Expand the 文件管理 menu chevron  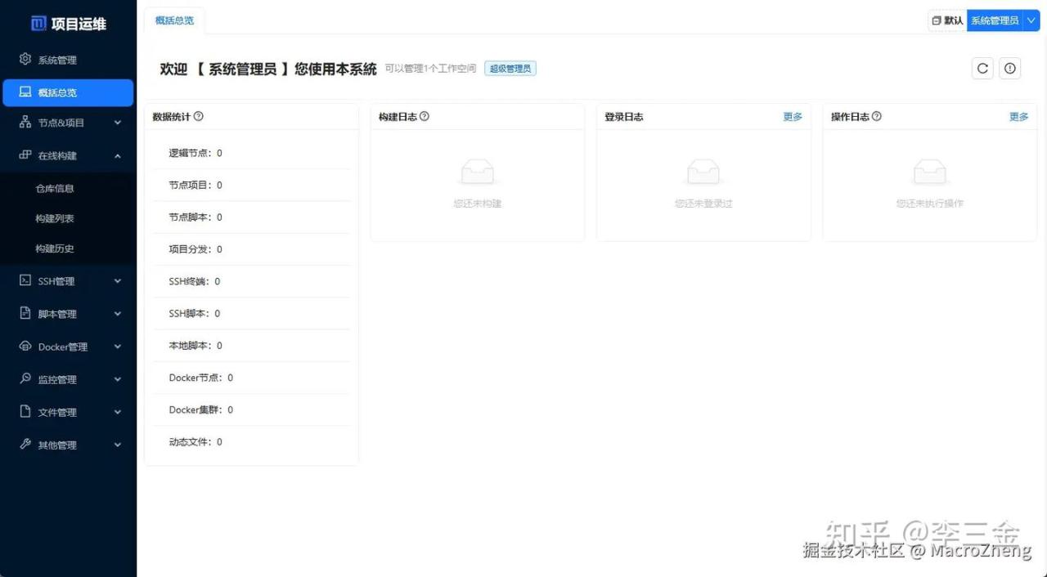click(118, 413)
